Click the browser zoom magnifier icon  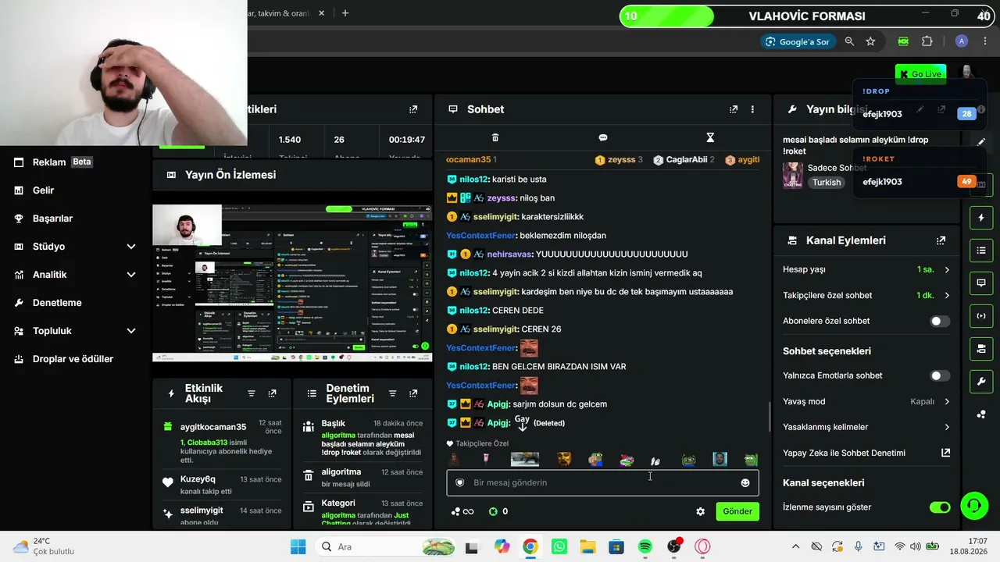tap(849, 41)
